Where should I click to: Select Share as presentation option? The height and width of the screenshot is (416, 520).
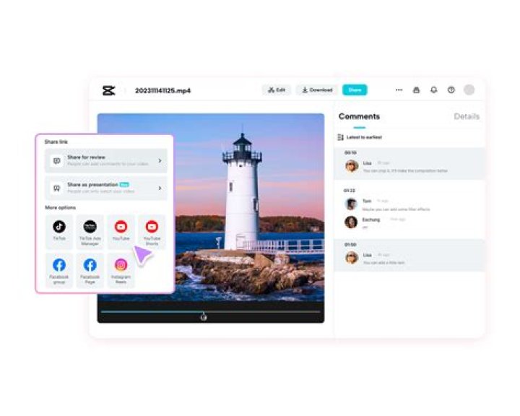pos(106,188)
